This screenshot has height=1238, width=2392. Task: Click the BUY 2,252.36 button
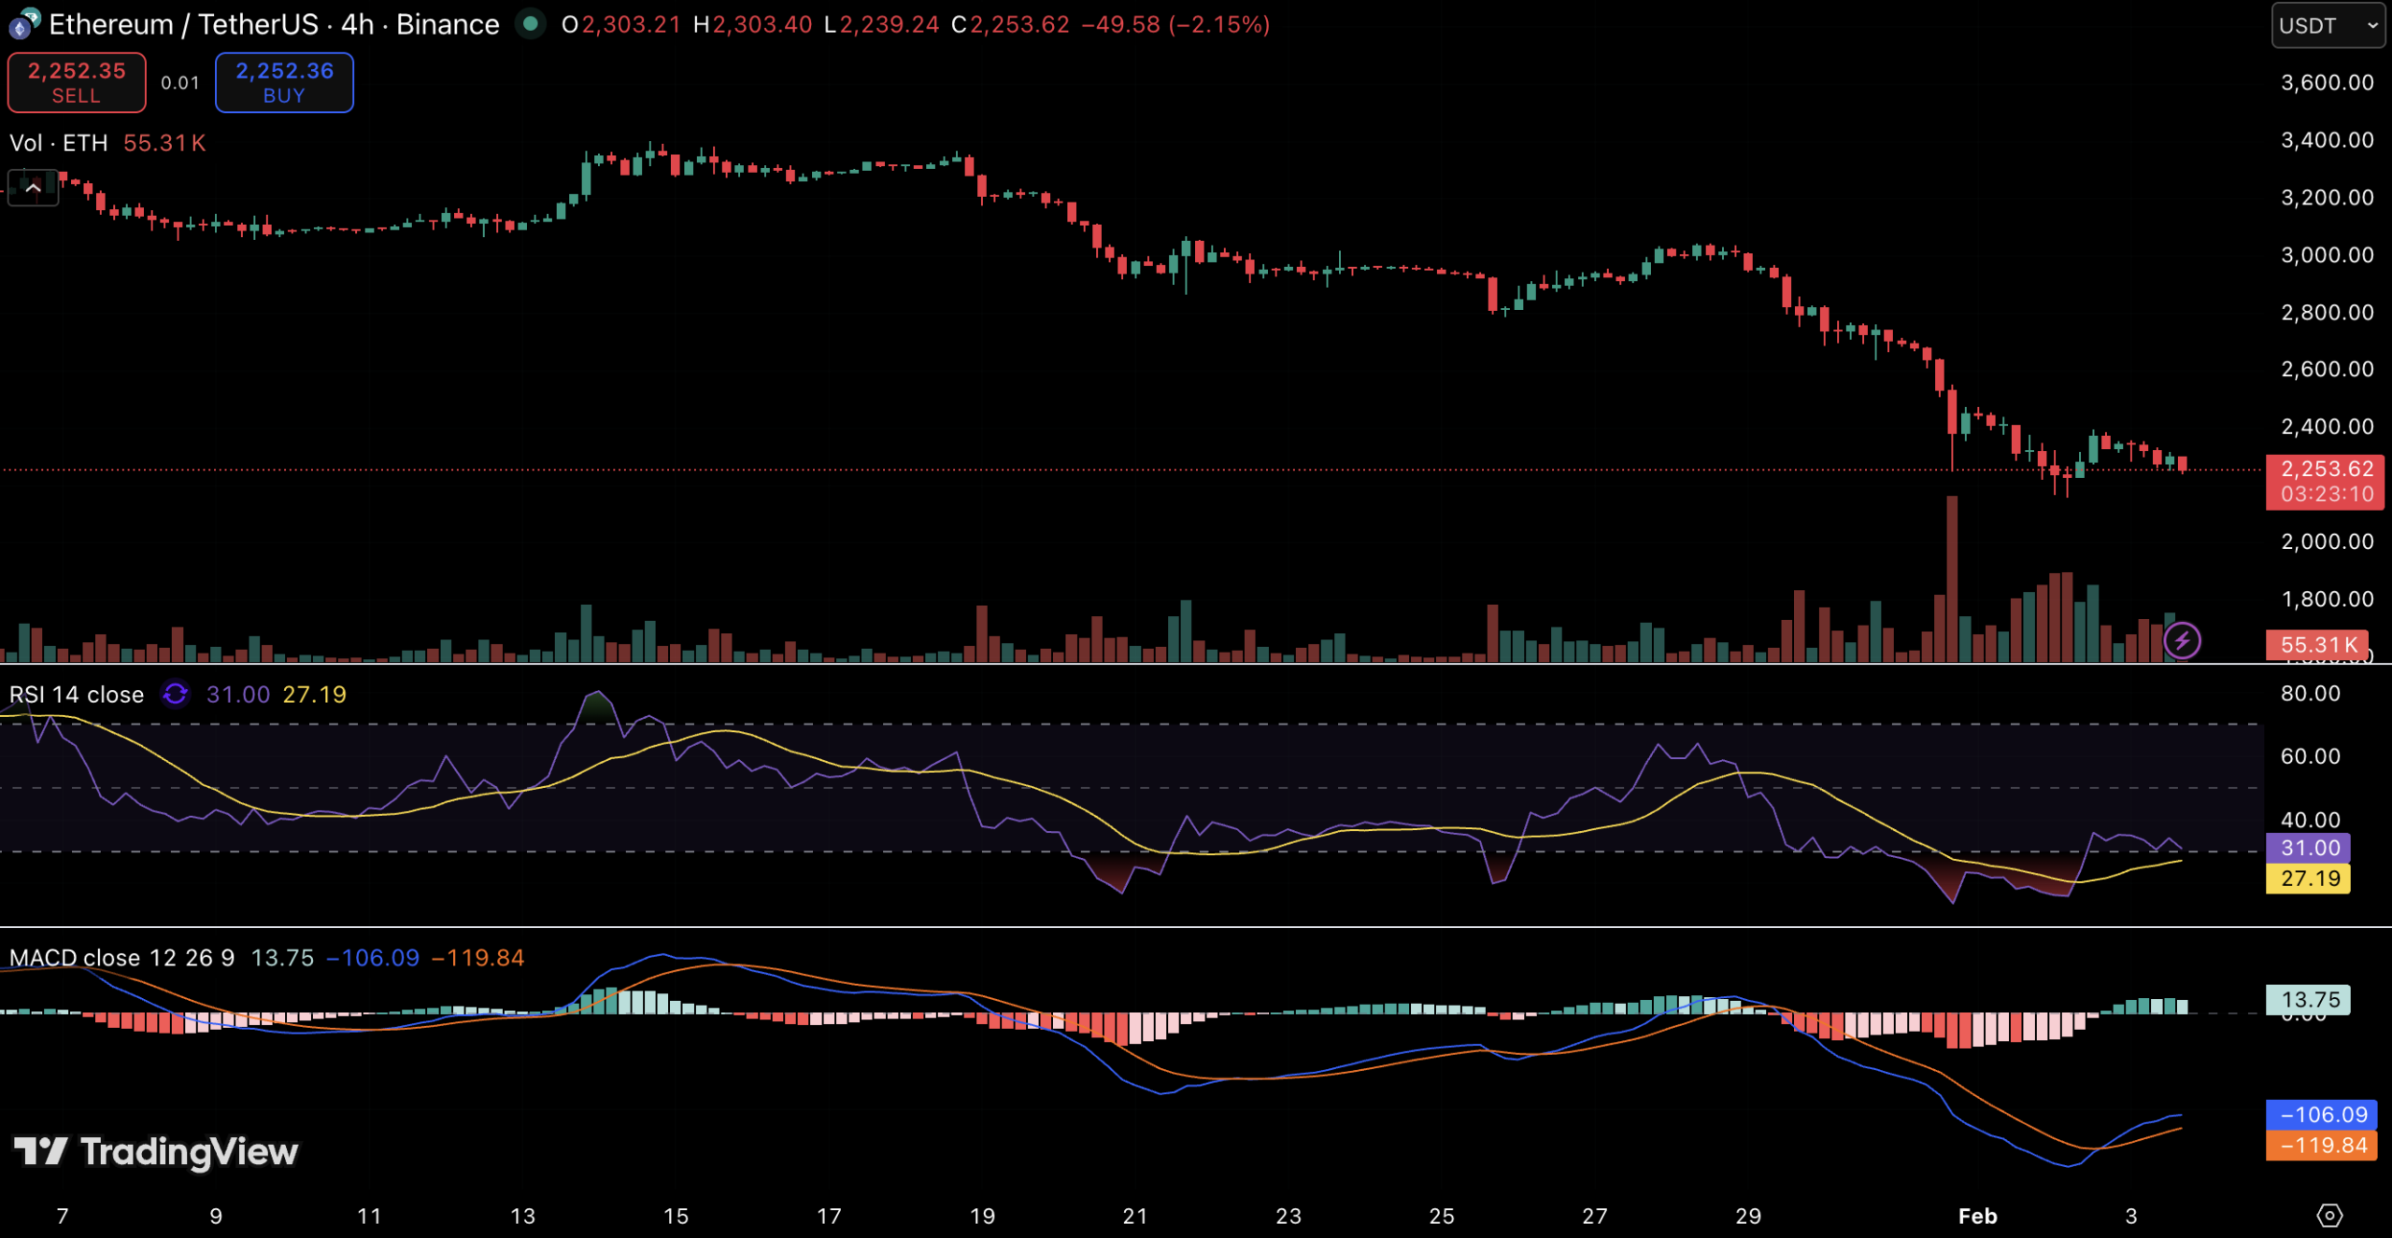click(284, 82)
